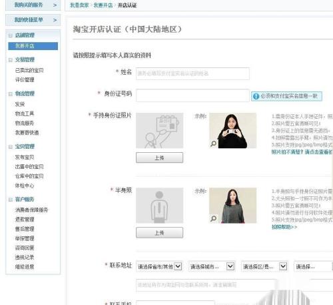Screen dimensions: 333x305
Task: Open 违规记录 in sidebar
Action: coord(25,258)
